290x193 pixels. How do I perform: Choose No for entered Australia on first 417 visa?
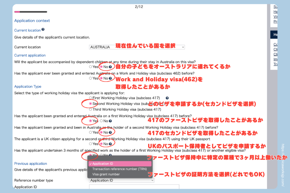[x=101, y=121]
